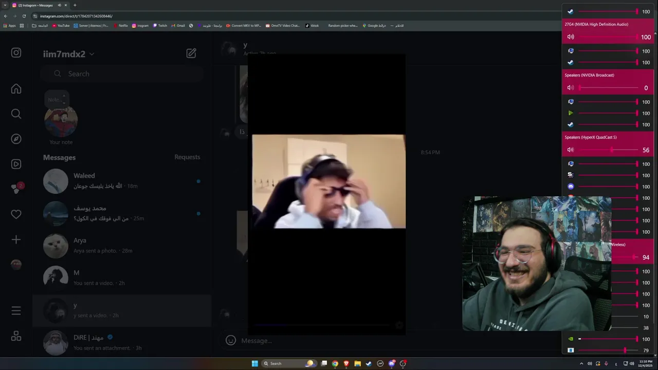Click the playing video in the center
The width and height of the screenshot is (658, 370).
click(x=328, y=181)
